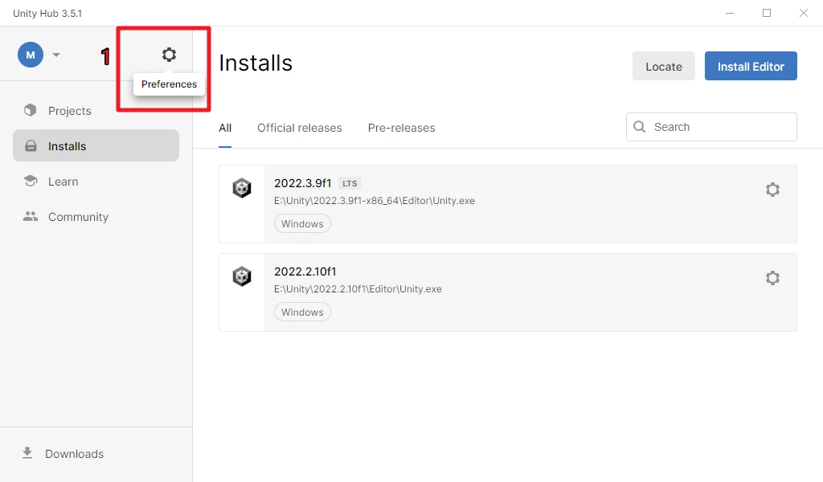Image resolution: width=823 pixels, height=482 pixels.
Task: Click the Preferences tooltip label
Action: [x=169, y=84]
